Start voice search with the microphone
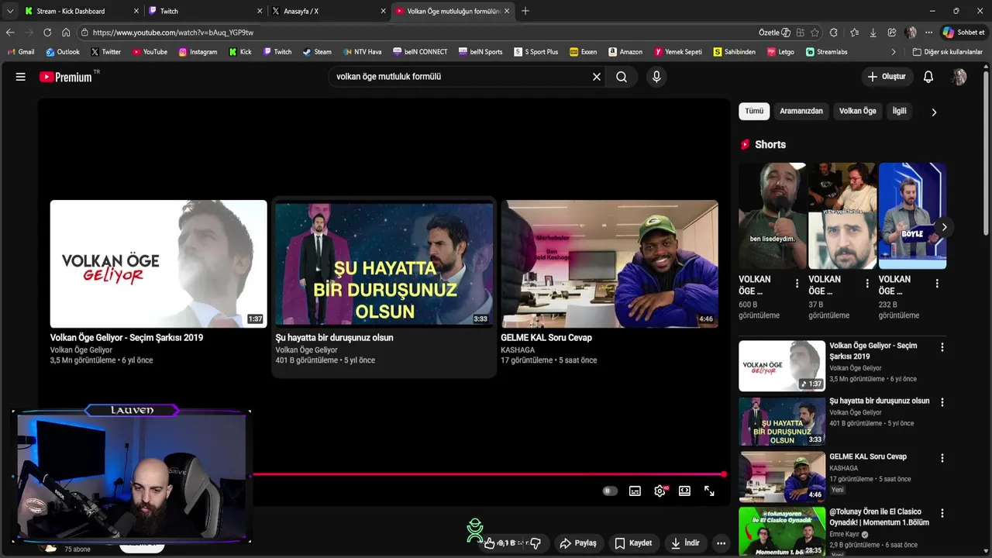Image resolution: width=992 pixels, height=558 pixels. pyautogui.click(x=656, y=77)
